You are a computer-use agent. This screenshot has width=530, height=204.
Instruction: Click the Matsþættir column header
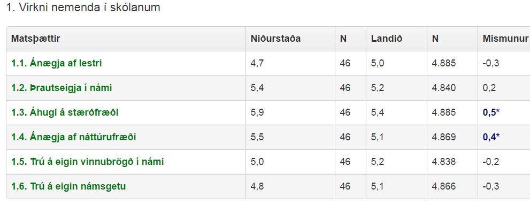point(35,39)
